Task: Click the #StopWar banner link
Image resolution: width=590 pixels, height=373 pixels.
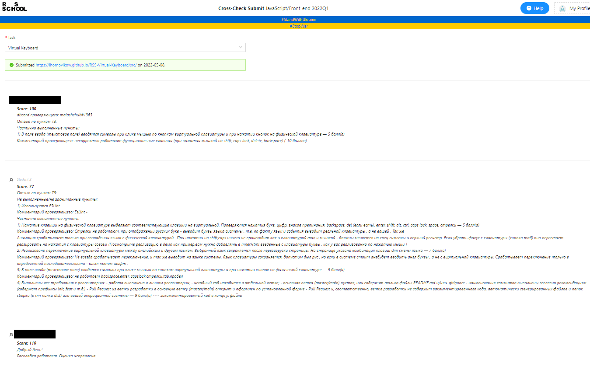Action: (x=298, y=26)
